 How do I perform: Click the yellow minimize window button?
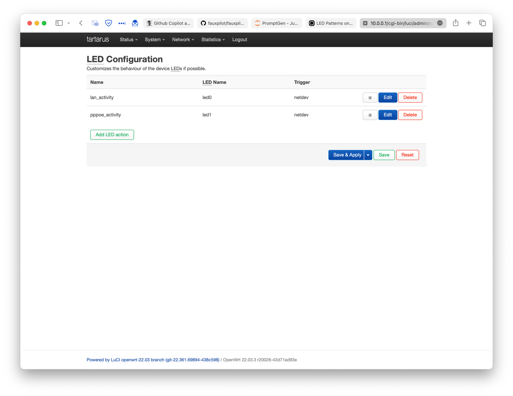coord(37,23)
